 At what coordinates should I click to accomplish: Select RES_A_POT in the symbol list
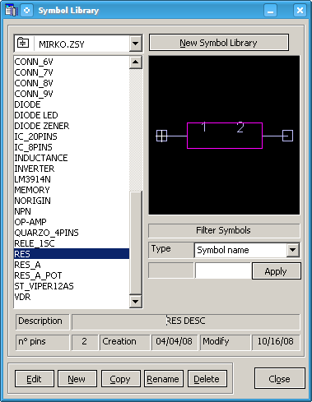click(72, 275)
